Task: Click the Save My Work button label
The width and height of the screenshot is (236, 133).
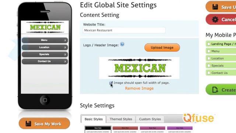Action: point(48,124)
